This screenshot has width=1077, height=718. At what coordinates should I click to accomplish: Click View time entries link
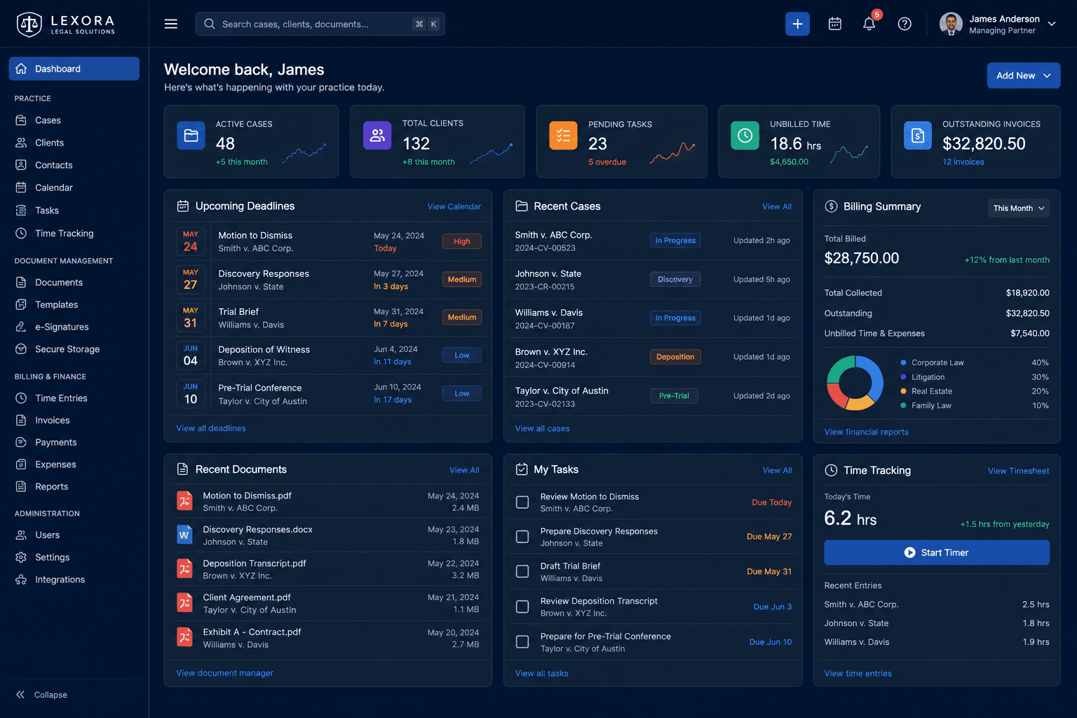(x=858, y=674)
